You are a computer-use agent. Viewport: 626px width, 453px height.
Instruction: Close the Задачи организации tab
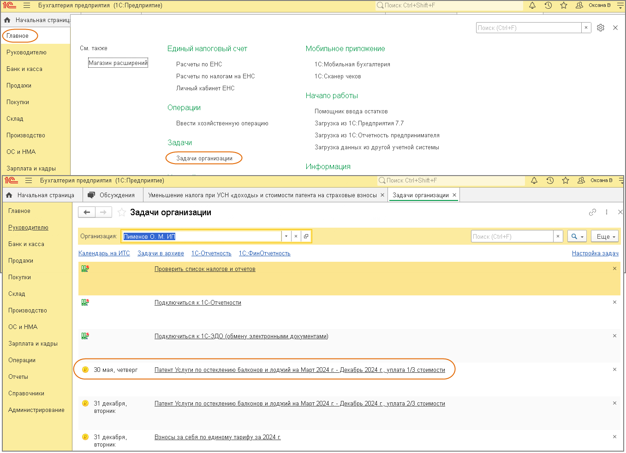pos(454,195)
